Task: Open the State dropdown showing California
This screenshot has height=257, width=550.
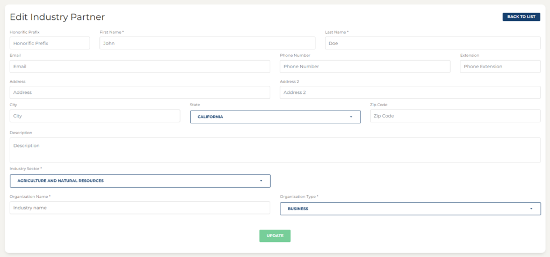Action: 276,117
